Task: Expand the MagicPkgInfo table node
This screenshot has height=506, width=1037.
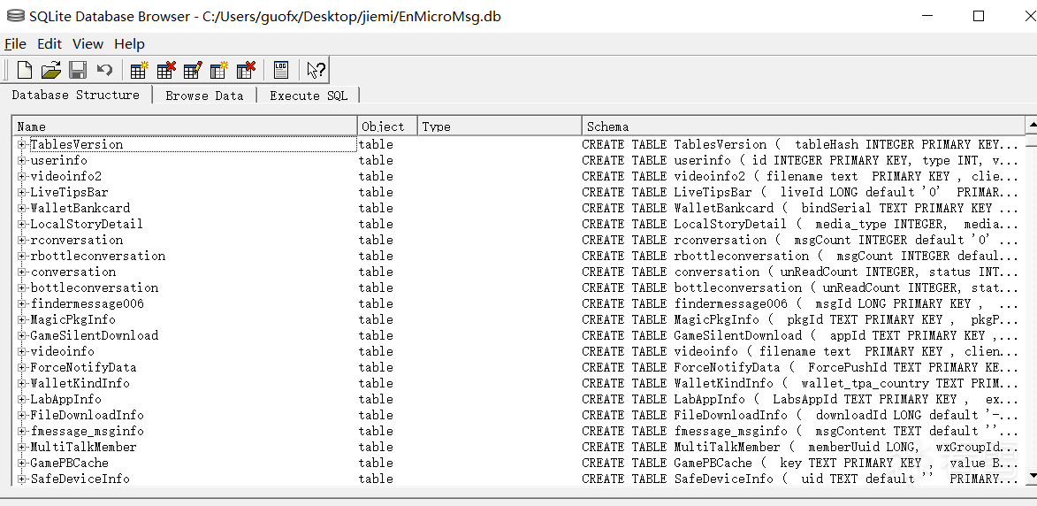Action: 22,318
